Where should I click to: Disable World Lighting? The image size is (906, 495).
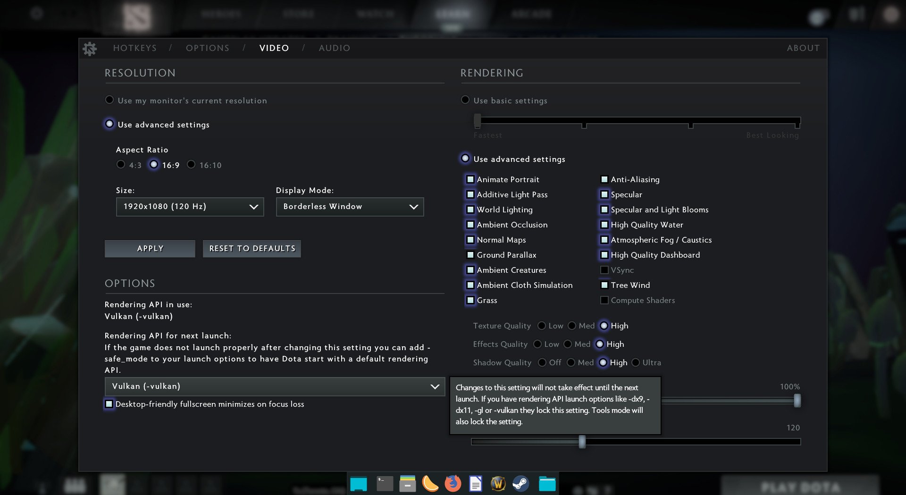tap(470, 210)
